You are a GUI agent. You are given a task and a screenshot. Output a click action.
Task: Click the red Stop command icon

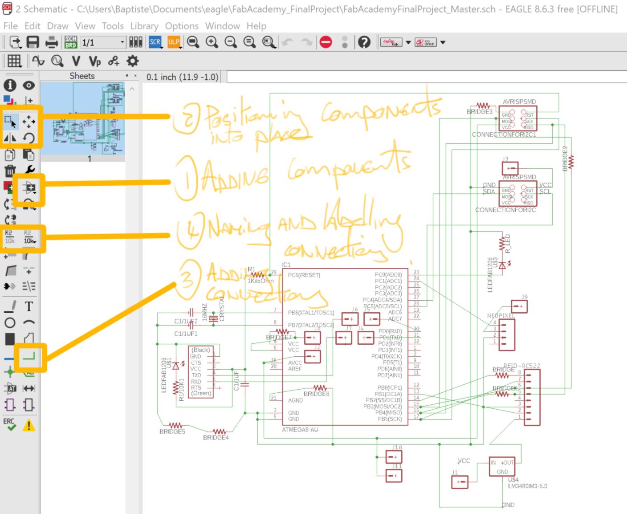[x=326, y=42]
